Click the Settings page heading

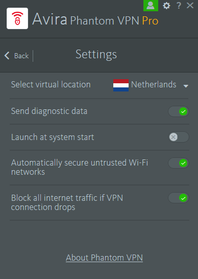point(96,55)
